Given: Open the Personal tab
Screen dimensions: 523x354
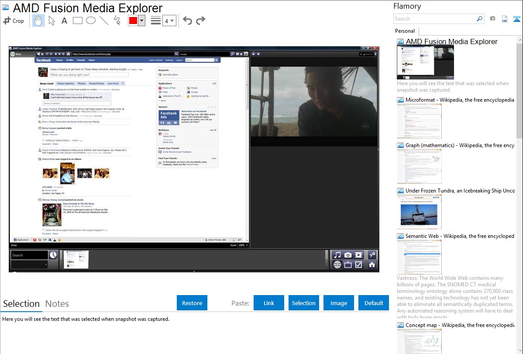Looking at the screenshot, I should [x=405, y=31].
